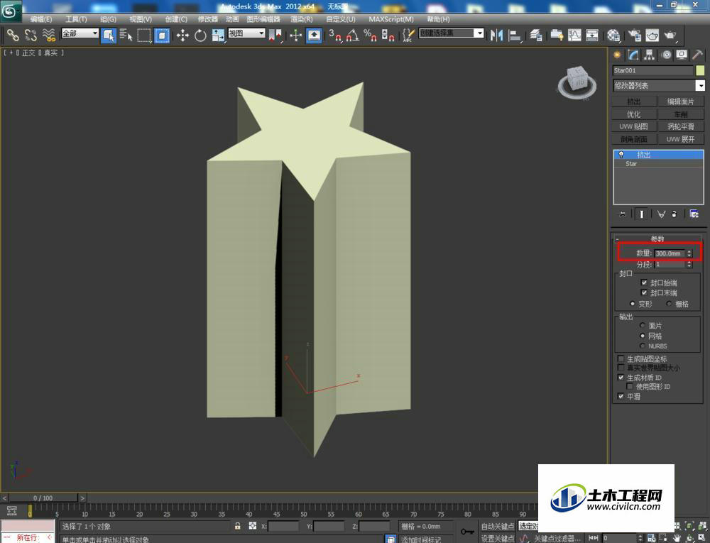
Task: Toggle the Angle Snap icon
Action: (353, 35)
